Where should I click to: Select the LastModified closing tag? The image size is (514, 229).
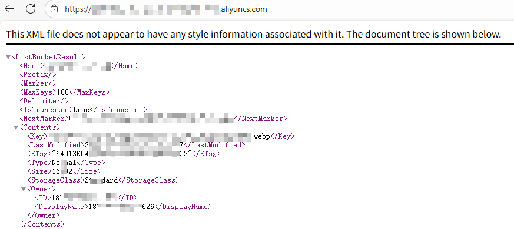click(214, 145)
